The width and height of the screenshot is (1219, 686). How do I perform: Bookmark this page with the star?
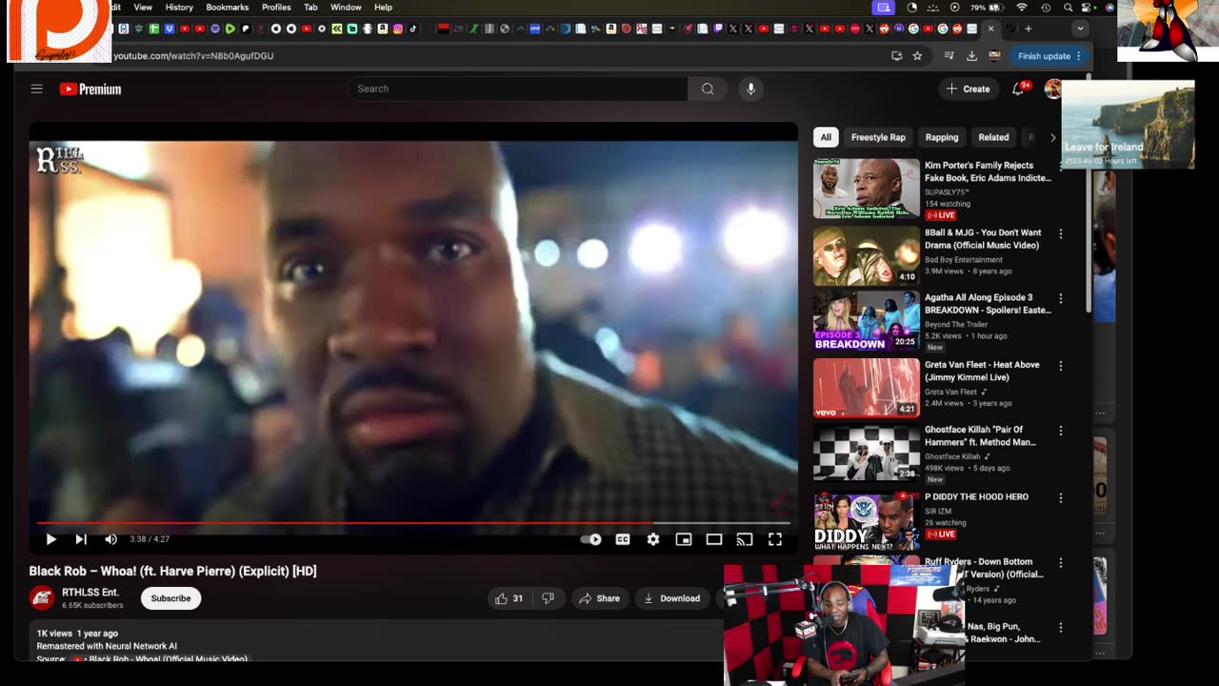coord(917,56)
